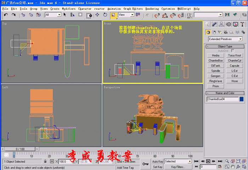Select the Select Object arrow tool

[x=65, y=15]
